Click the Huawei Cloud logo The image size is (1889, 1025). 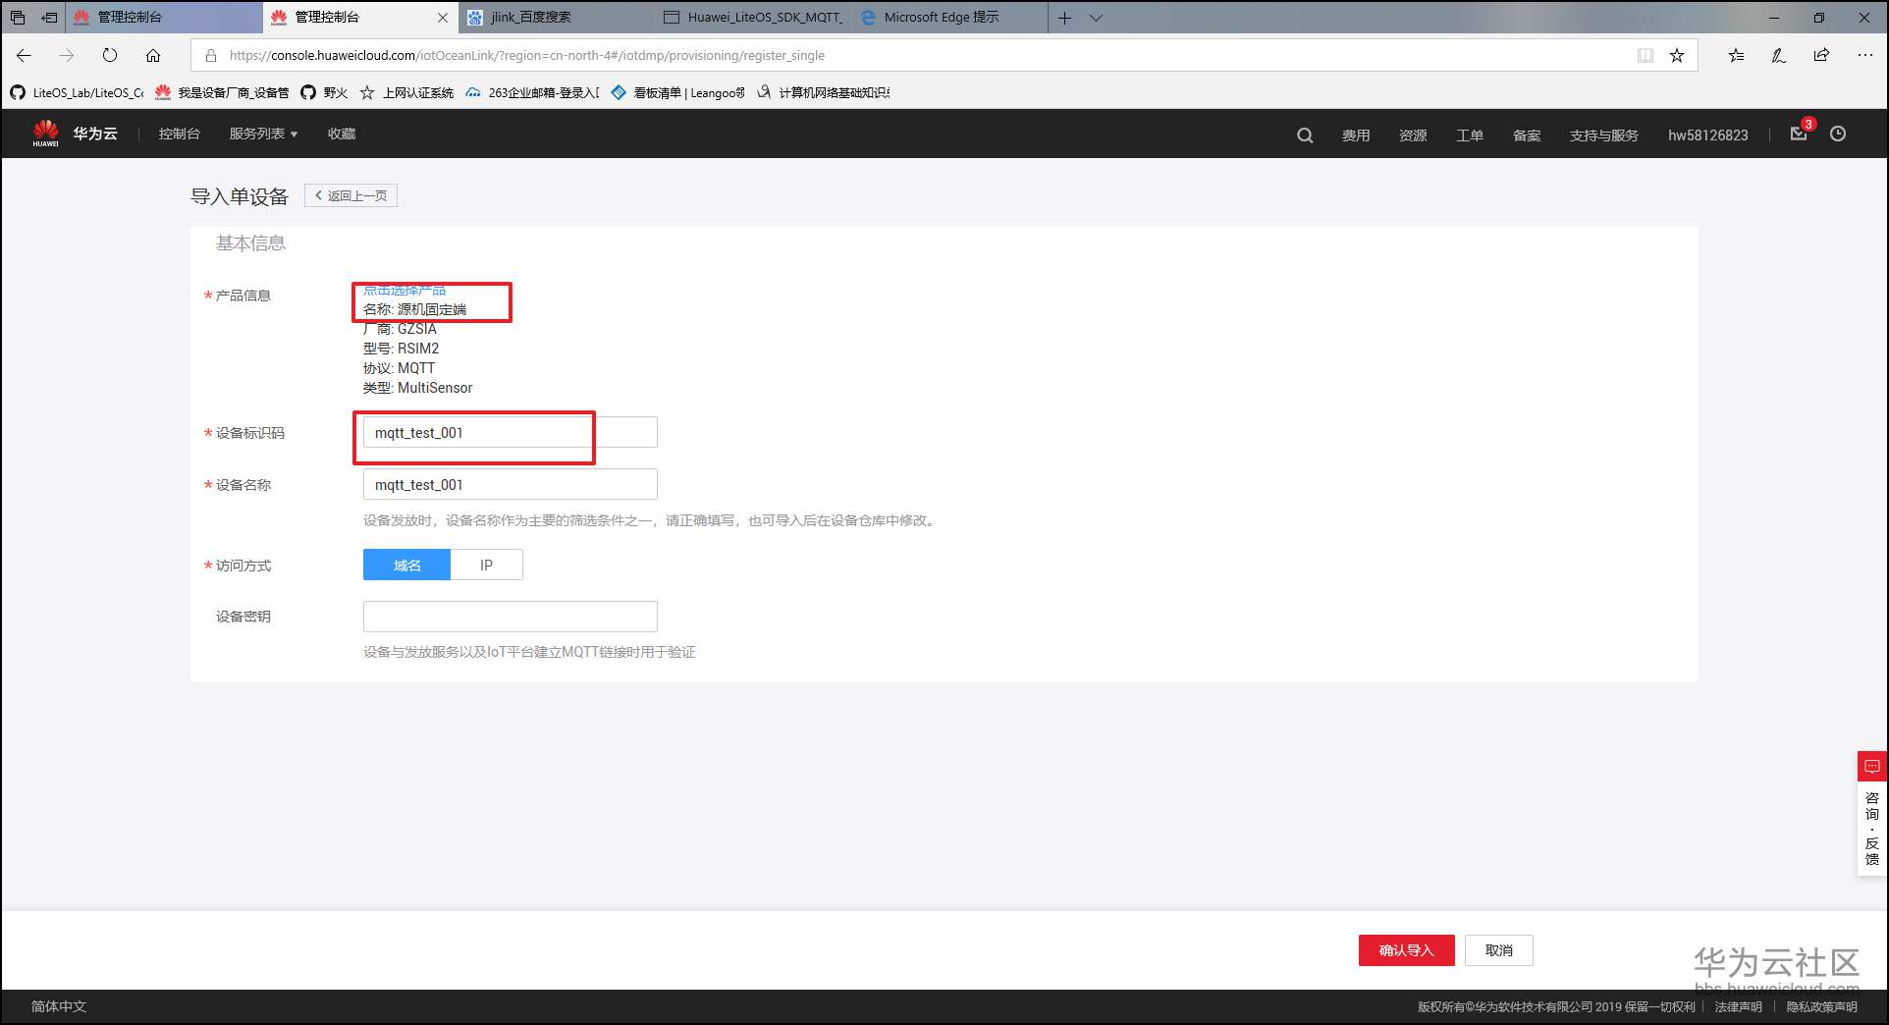pyautogui.click(x=75, y=134)
